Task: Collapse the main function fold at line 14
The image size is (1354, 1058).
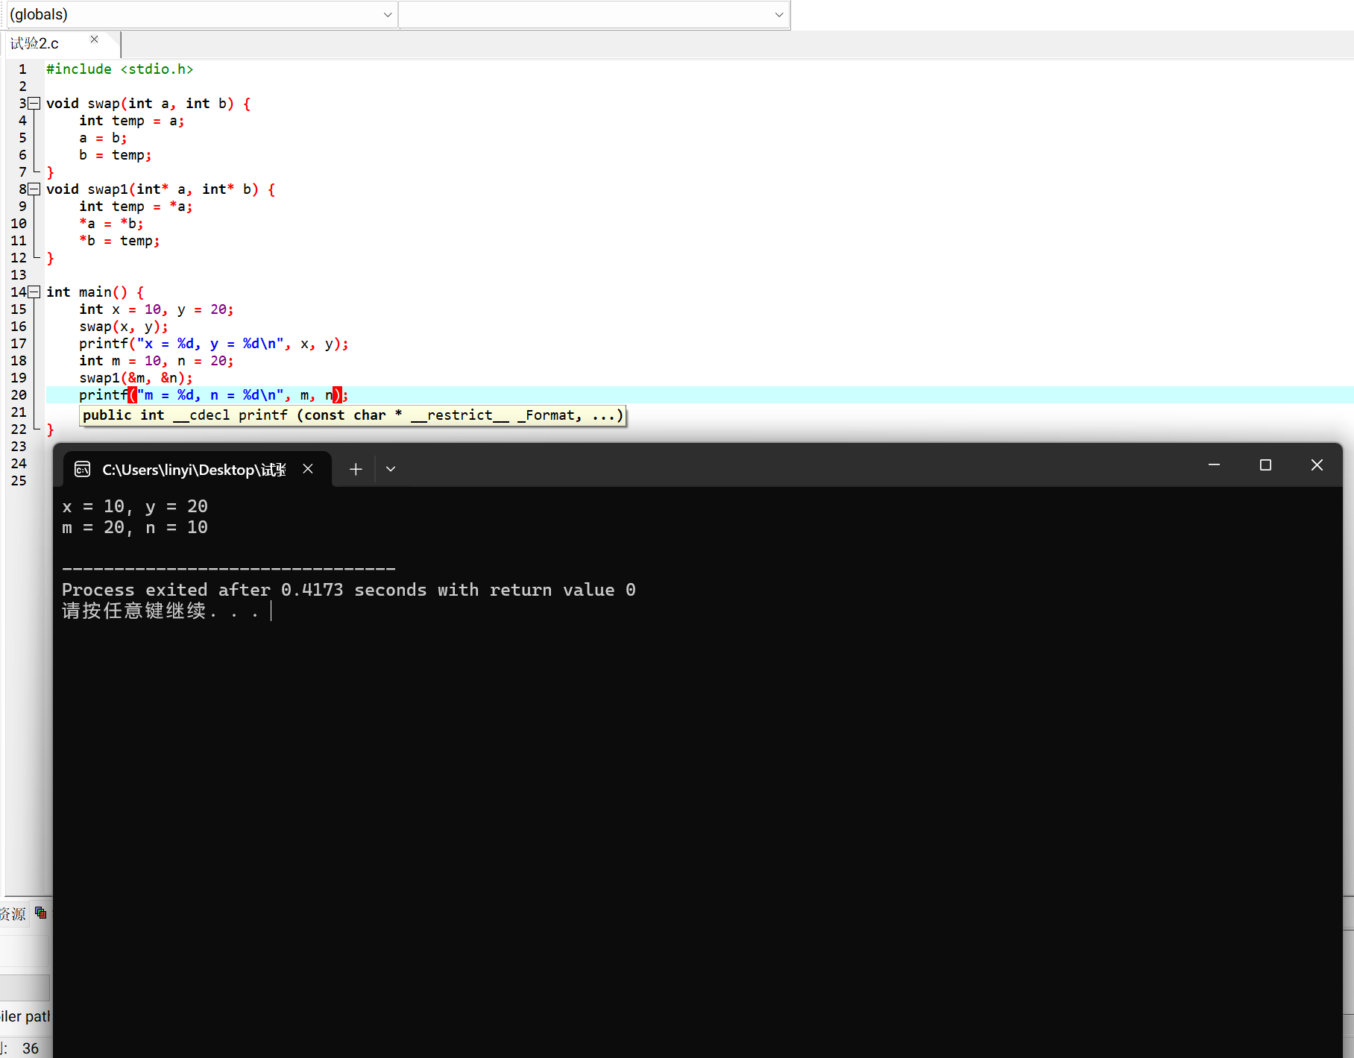Action: point(34,292)
